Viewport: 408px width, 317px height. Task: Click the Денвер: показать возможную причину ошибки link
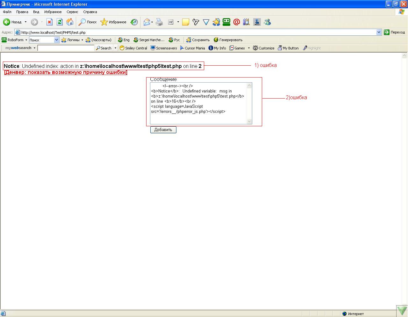click(x=66, y=72)
